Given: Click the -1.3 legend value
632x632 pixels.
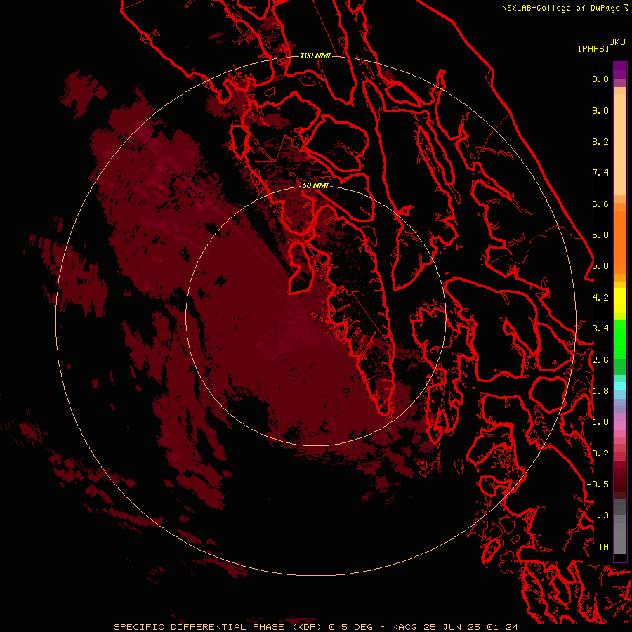Looking at the screenshot, I should point(598,515).
